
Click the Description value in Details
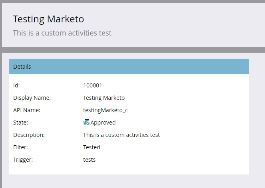click(122, 135)
